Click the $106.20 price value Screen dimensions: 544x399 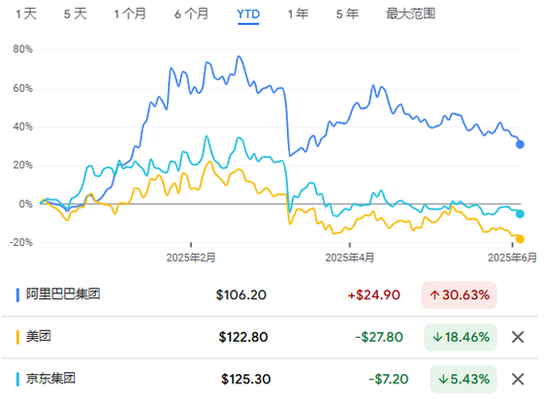click(x=241, y=295)
